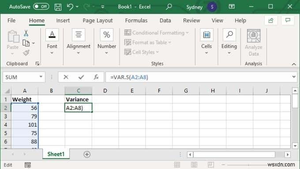Click the Help tab
300x169 pixels.
240,20
